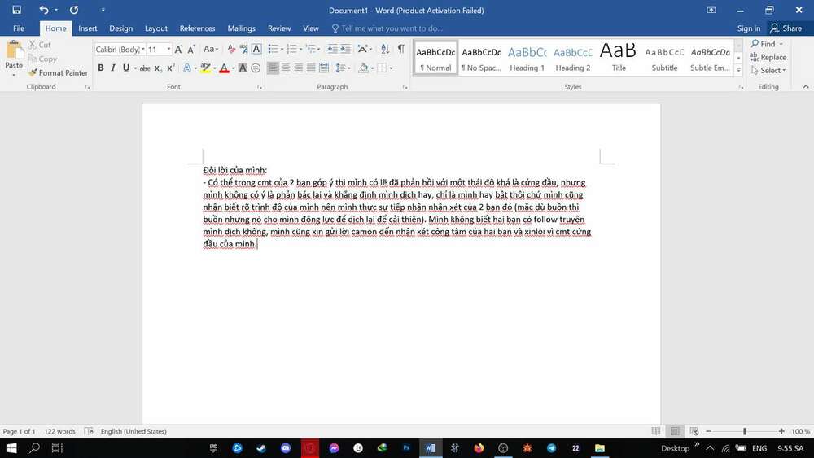Switch to the Insert tab

click(x=88, y=28)
